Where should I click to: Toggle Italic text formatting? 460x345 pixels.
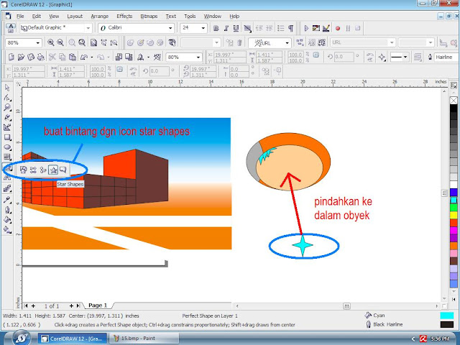click(226, 28)
